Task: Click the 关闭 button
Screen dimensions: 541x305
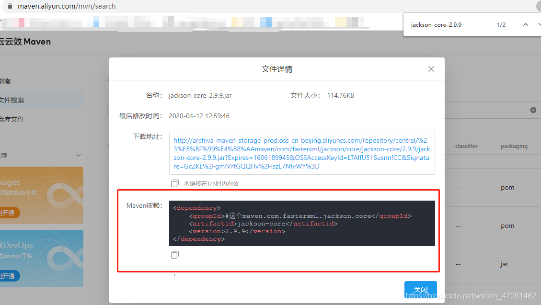Action: coord(420,289)
